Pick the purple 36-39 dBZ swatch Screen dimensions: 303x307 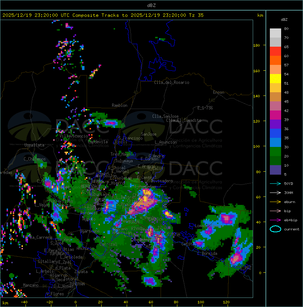click(x=275, y=124)
